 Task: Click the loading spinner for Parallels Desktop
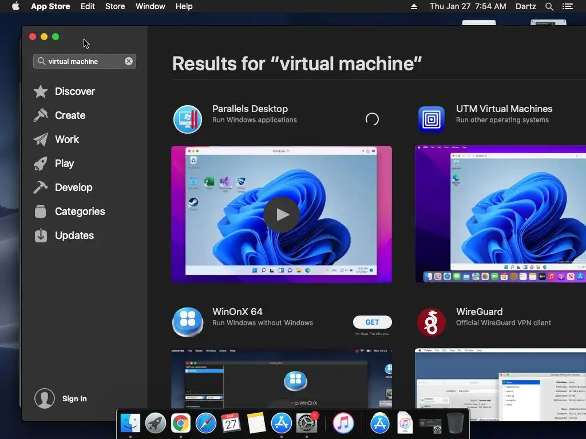point(372,119)
